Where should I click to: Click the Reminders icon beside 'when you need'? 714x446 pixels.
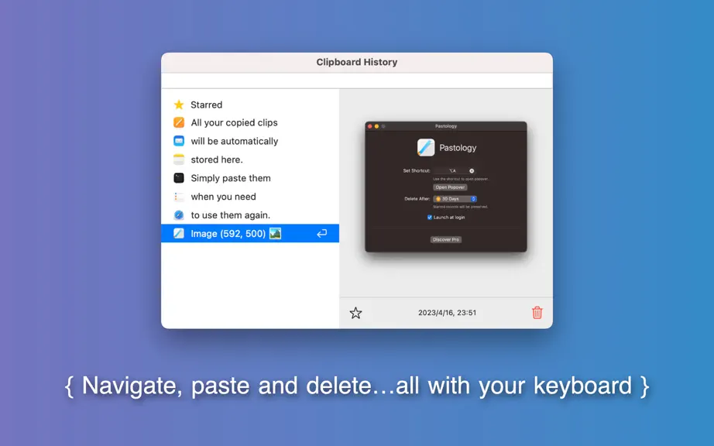[179, 197]
